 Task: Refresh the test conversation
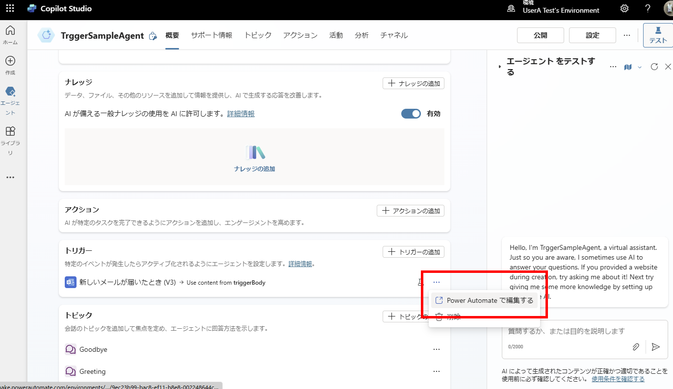pos(654,67)
